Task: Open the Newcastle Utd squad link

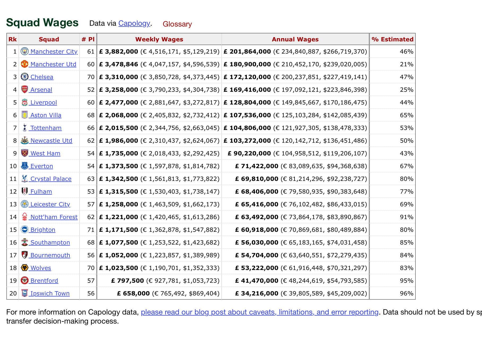Action: (x=51, y=141)
